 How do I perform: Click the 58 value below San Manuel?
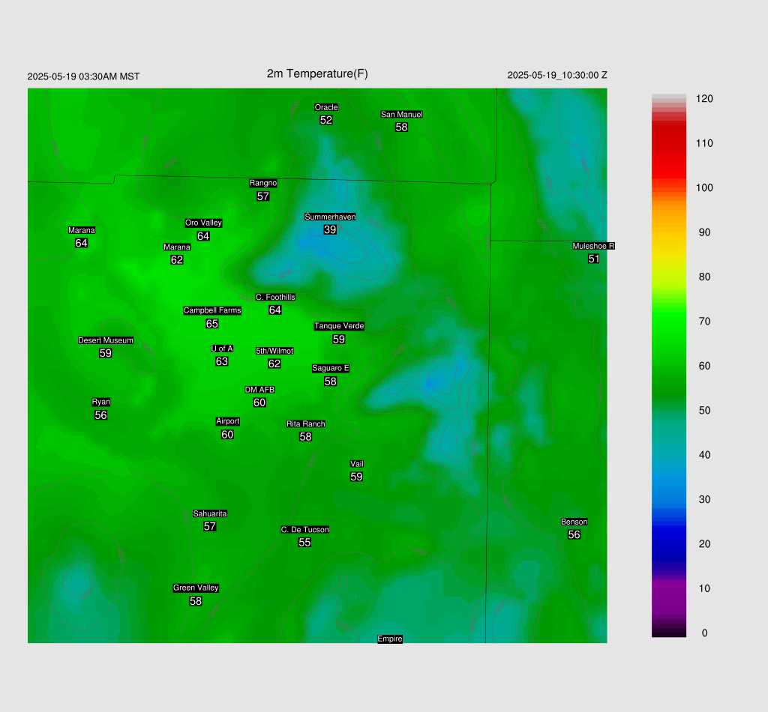point(402,127)
